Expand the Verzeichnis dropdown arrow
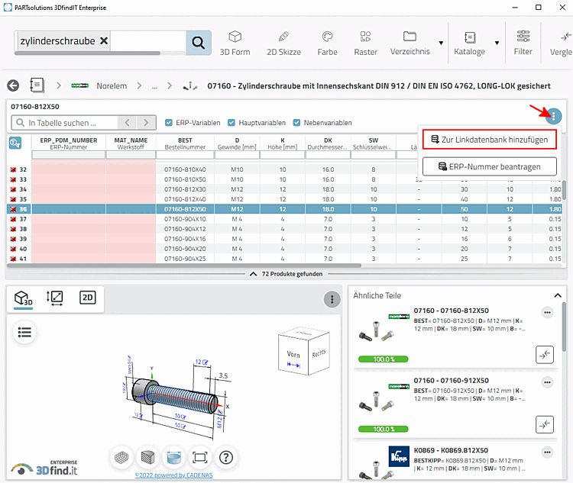The width and height of the screenshot is (573, 483). [441, 43]
